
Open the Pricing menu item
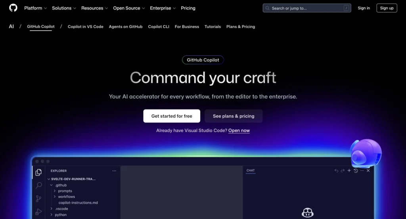coord(188,8)
